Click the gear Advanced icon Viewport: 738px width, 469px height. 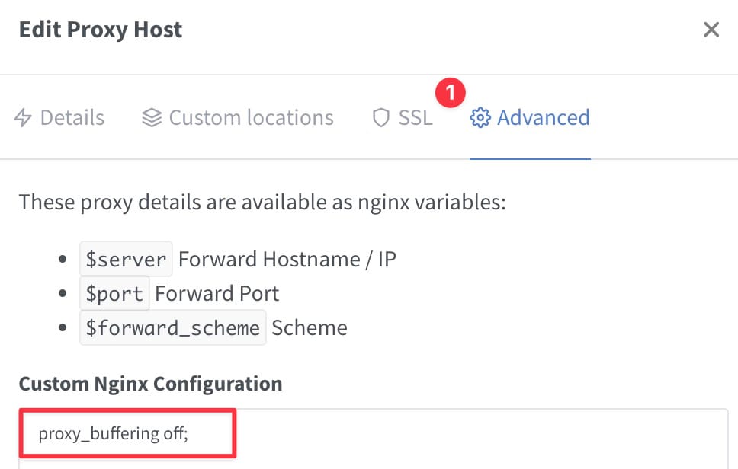coord(480,117)
